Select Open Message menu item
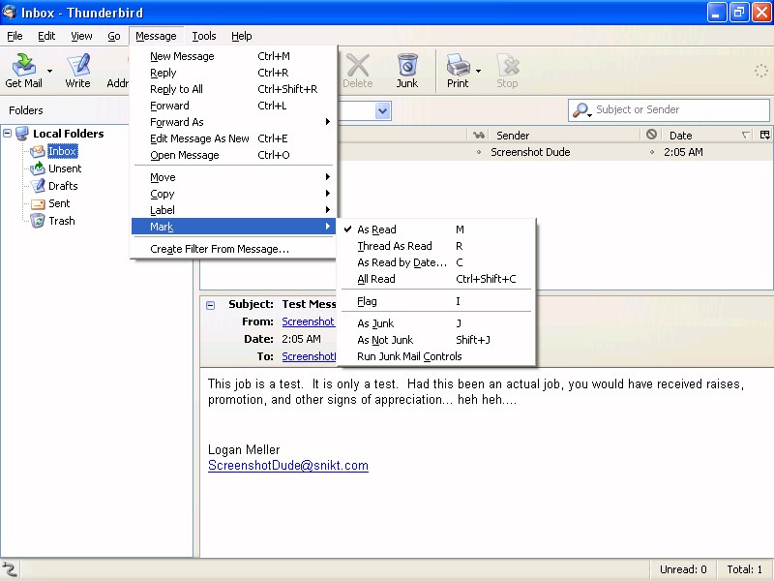 (x=233, y=155)
